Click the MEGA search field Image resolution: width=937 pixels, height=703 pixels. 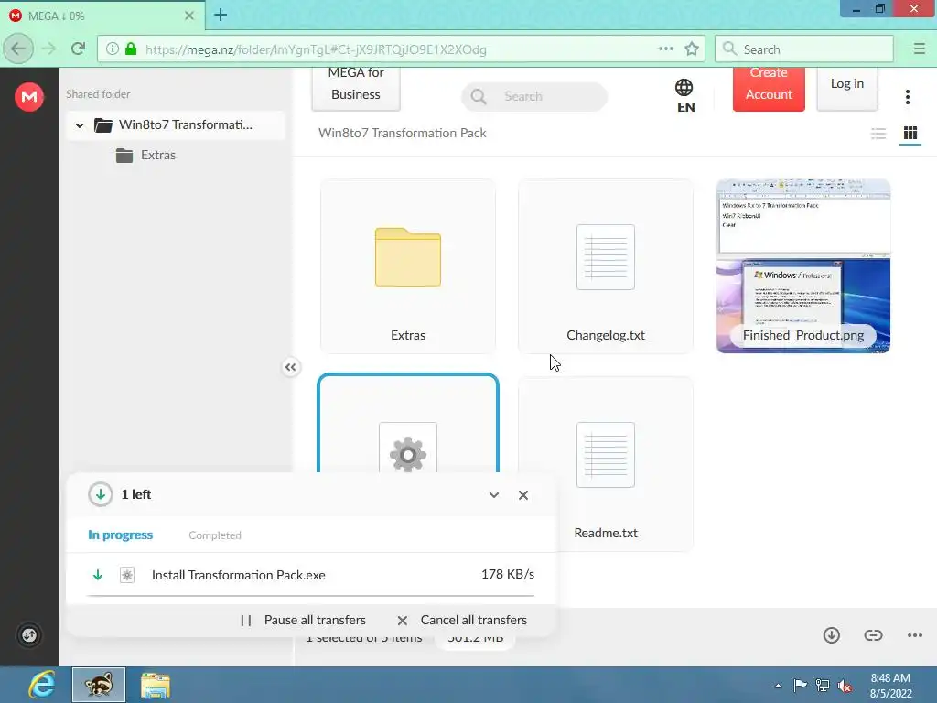(x=534, y=96)
